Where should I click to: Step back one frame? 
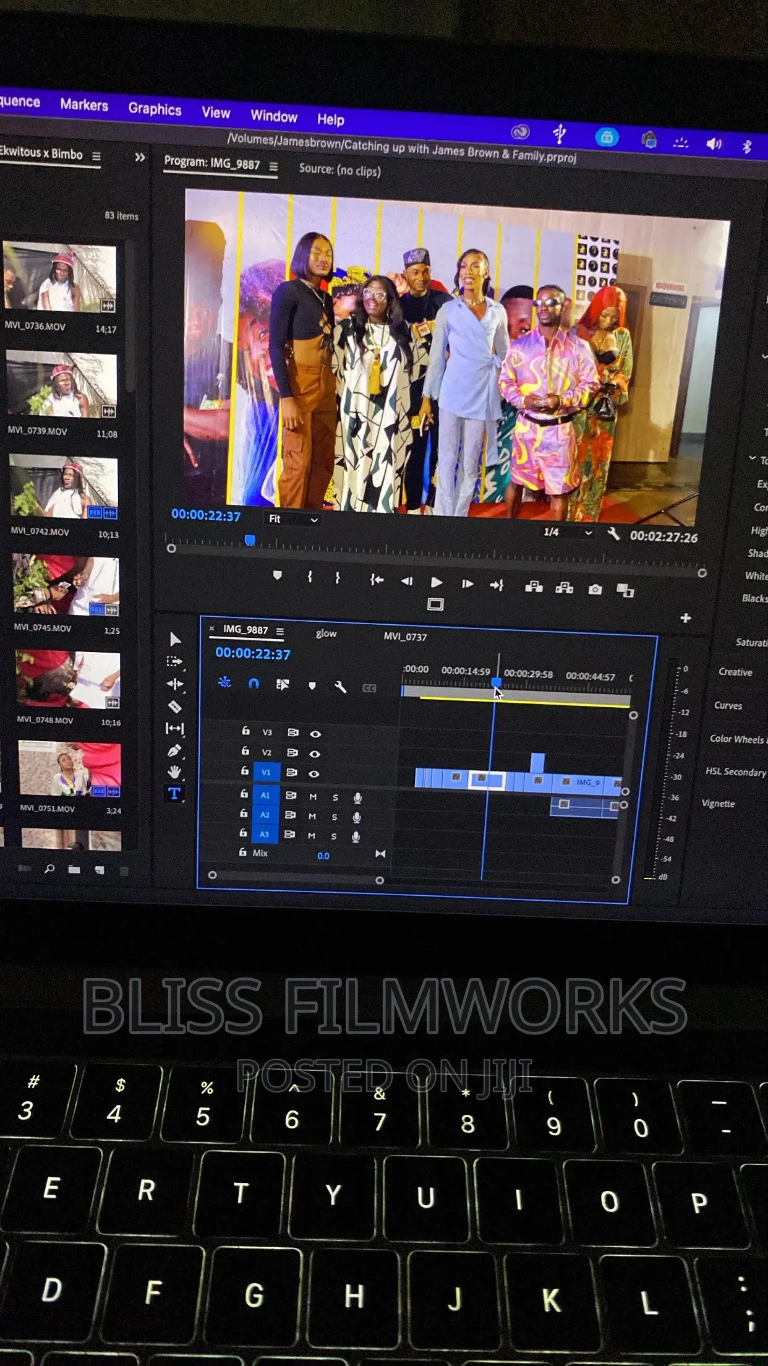point(406,581)
